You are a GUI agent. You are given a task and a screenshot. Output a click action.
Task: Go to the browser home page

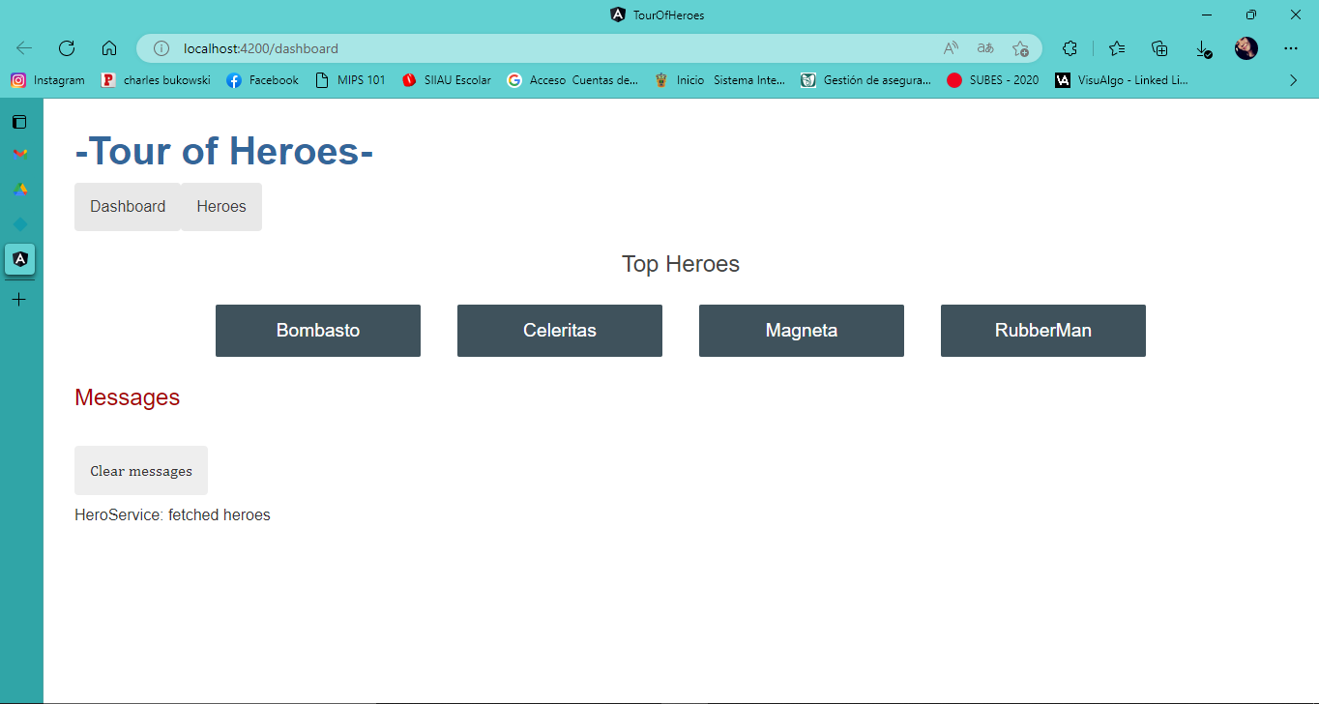(x=108, y=47)
